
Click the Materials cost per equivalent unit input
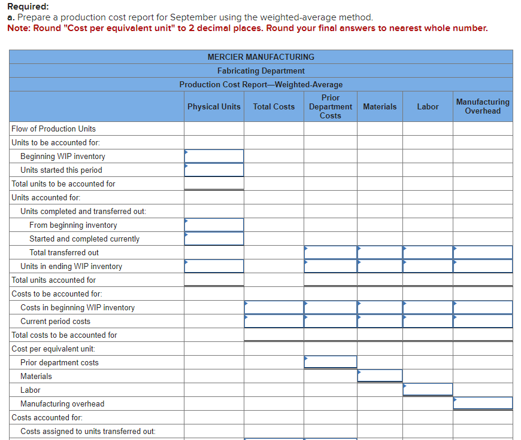pyautogui.click(x=380, y=375)
